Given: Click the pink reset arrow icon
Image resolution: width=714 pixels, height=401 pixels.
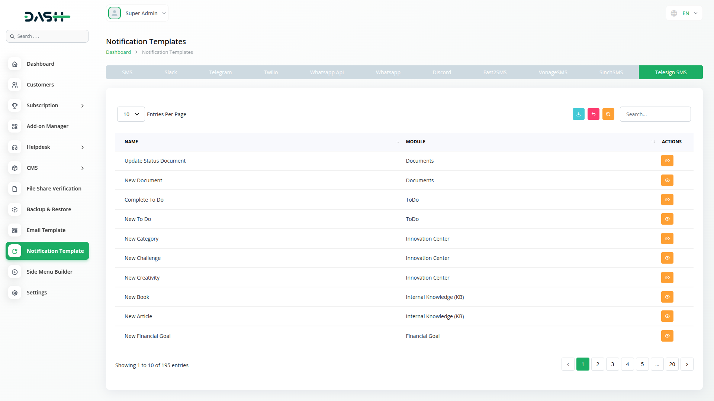Looking at the screenshot, I should pyautogui.click(x=593, y=114).
